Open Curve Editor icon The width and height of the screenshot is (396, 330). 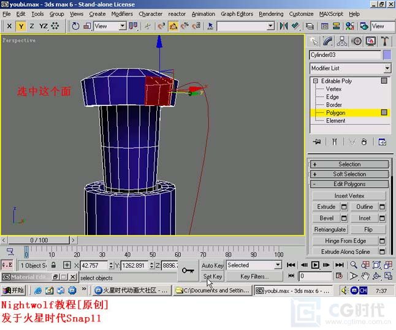(324, 26)
